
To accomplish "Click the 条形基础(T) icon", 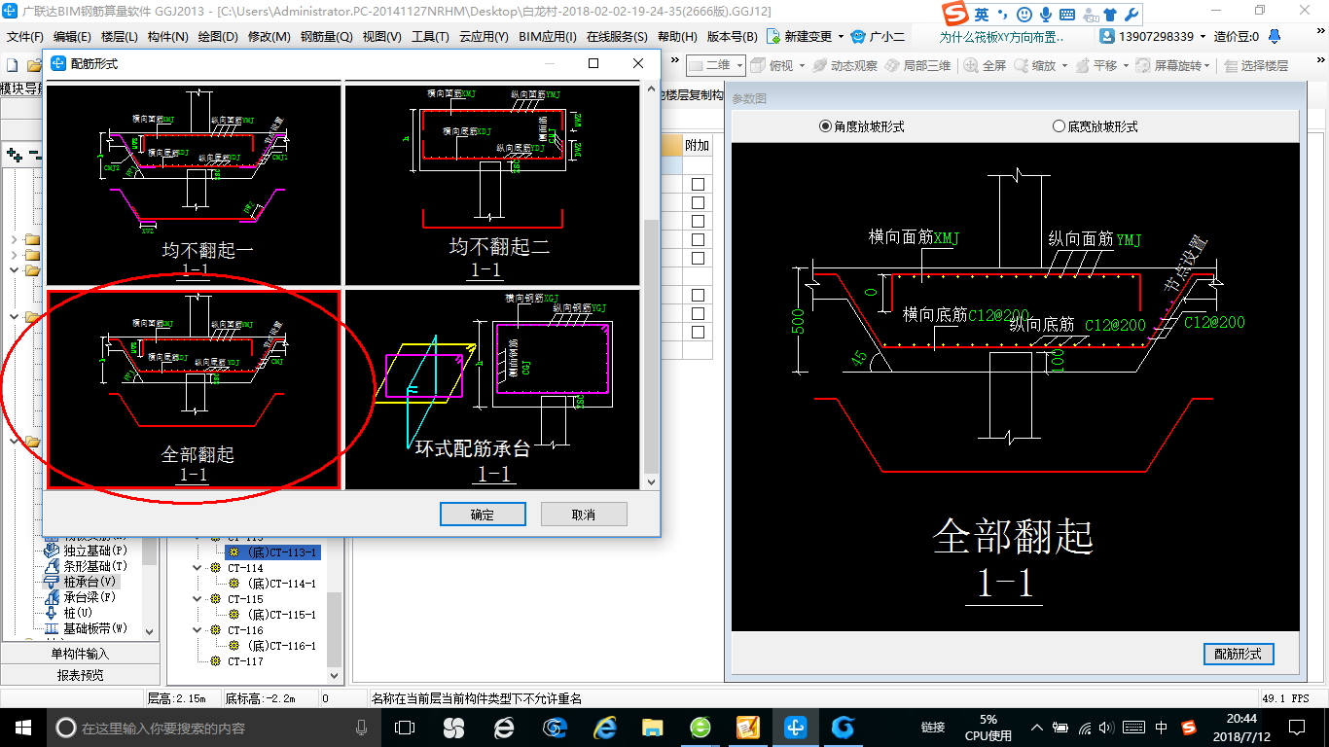I will tap(53, 566).
